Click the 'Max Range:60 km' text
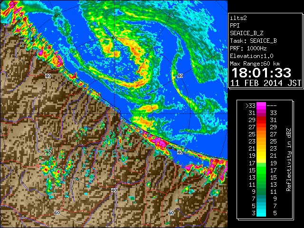Viewport: 304px width, 228px height. click(x=255, y=64)
